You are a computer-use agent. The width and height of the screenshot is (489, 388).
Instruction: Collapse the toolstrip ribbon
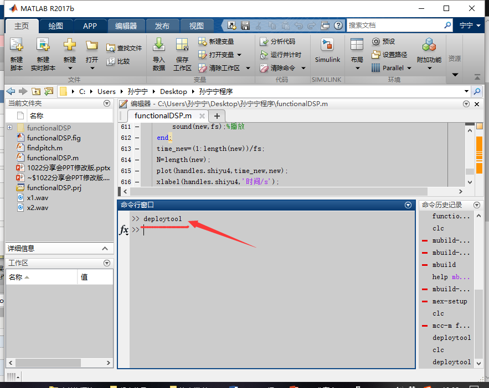pos(477,76)
